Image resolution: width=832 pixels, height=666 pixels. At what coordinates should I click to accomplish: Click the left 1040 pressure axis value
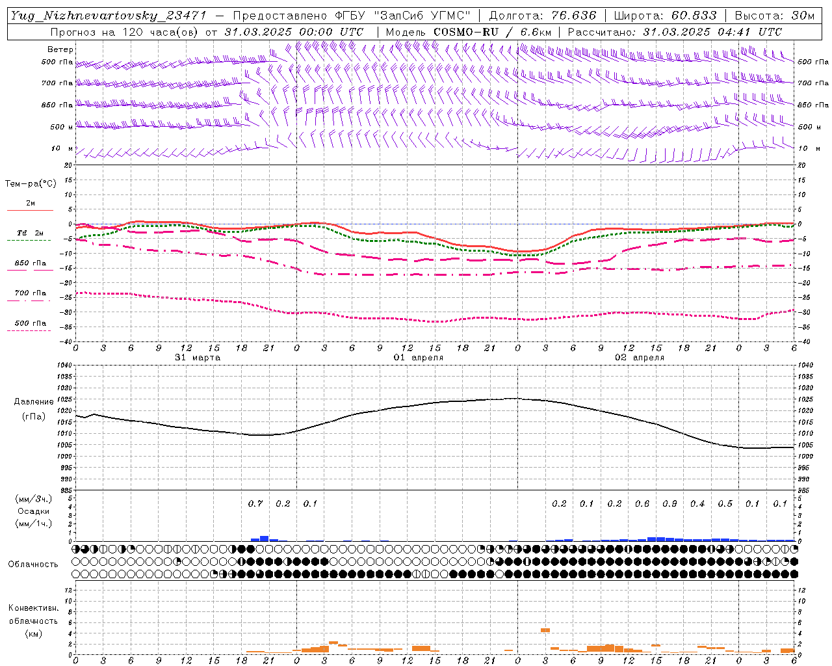click(x=65, y=365)
